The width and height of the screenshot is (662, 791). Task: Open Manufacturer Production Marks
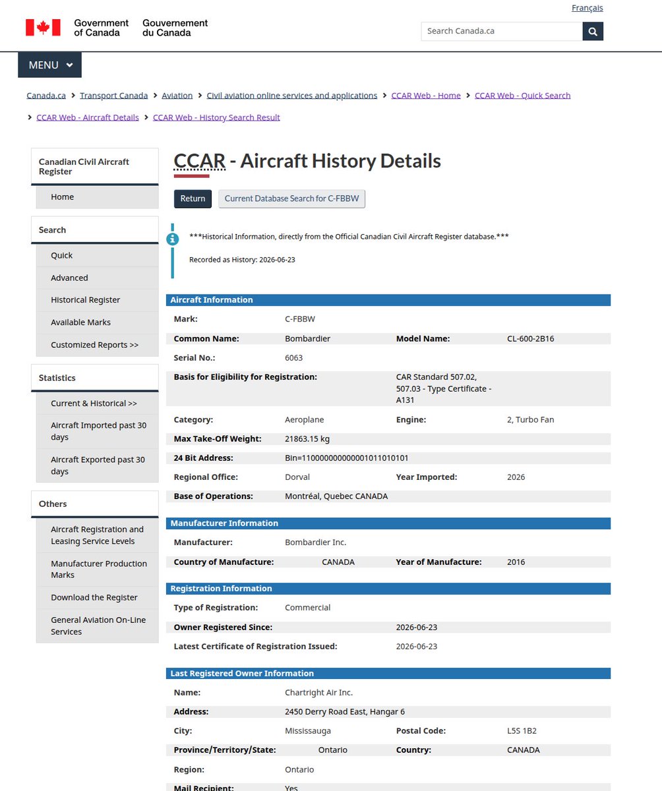tap(98, 570)
